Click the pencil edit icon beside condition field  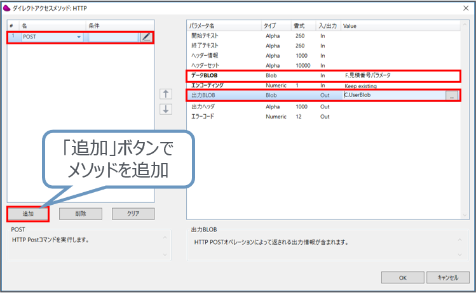pos(147,37)
